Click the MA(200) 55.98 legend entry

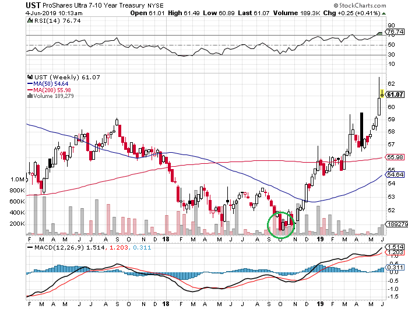click(49, 90)
